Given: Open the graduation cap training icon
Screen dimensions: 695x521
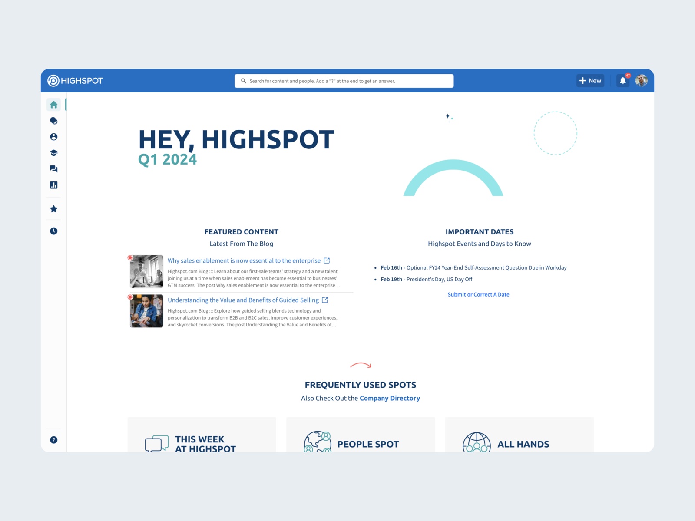Looking at the screenshot, I should tap(54, 153).
